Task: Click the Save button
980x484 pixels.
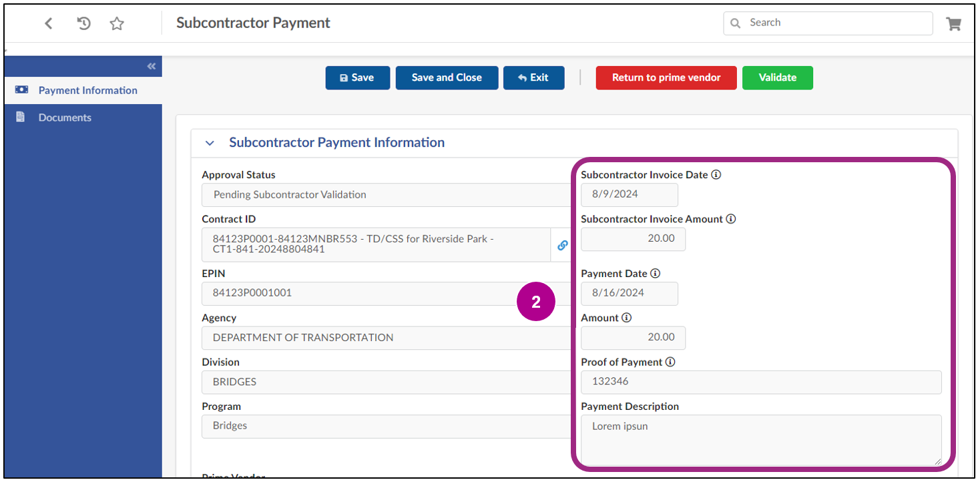Action: point(357,77)
